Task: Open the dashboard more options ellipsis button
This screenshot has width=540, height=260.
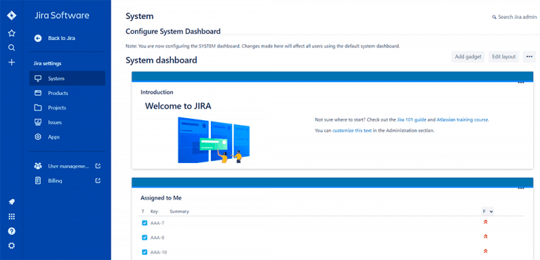Action: [529, 57]
